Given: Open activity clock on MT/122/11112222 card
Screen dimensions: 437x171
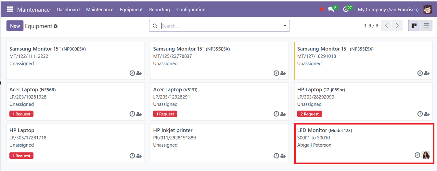Looking at the screenshot, I should (x=132, y=73).
